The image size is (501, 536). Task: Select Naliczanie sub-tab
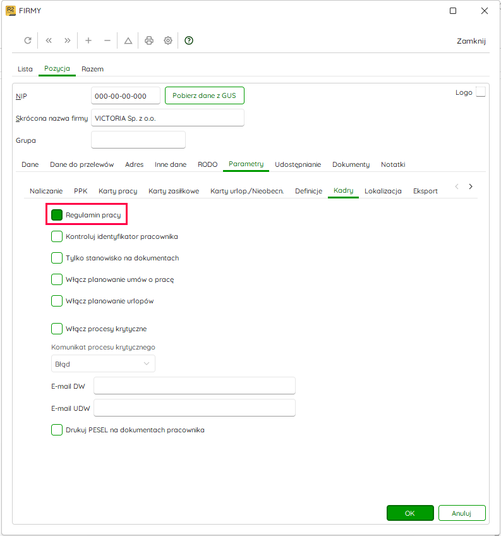tap(46, 191)
